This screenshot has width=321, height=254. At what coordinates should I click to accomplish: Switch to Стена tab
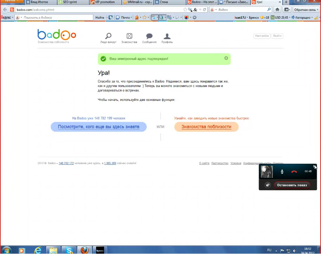(x=169, y=2)
